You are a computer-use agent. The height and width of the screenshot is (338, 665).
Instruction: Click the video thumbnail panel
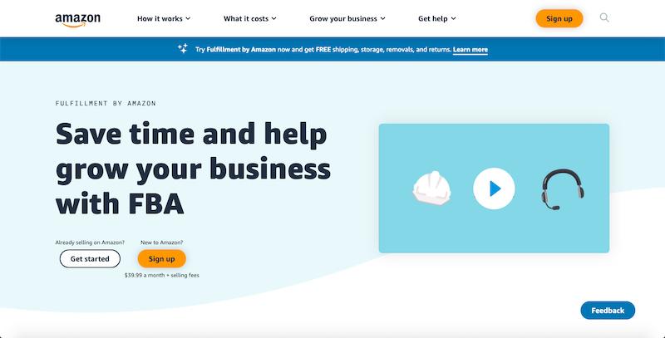click(494, 189)
